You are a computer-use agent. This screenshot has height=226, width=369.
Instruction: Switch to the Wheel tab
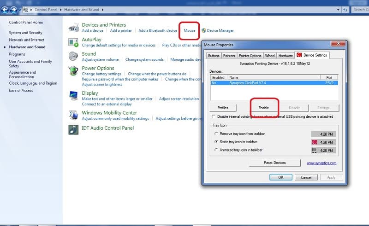click(x=270, y=56)
